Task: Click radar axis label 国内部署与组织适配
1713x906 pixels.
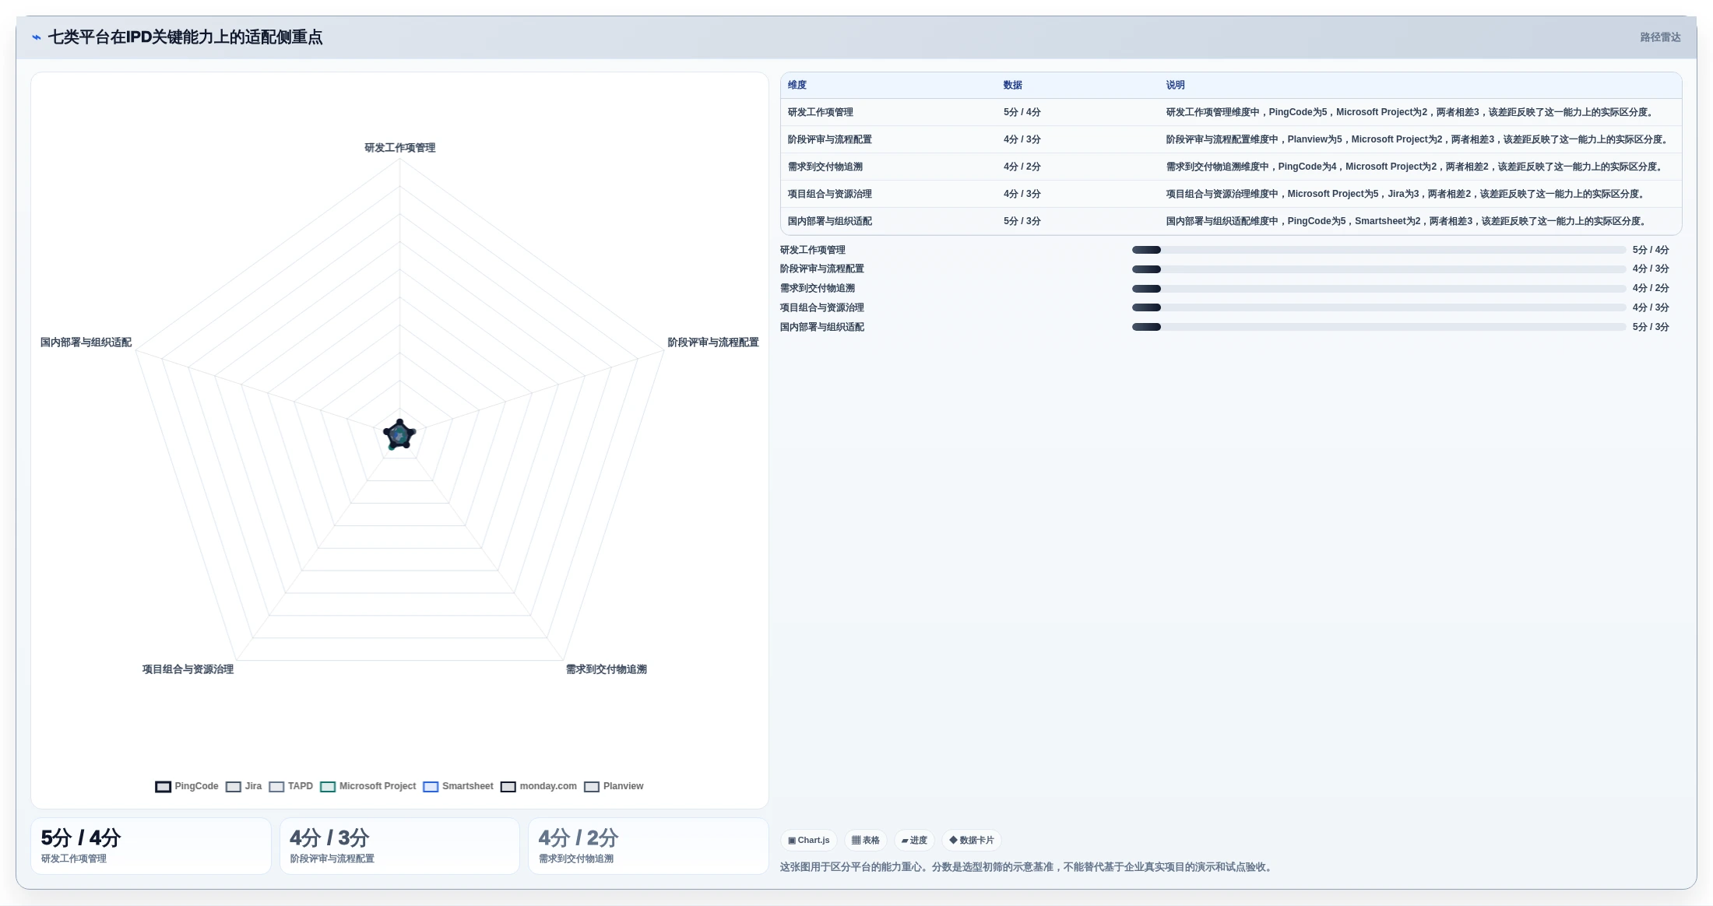Action: coord(86,342)
